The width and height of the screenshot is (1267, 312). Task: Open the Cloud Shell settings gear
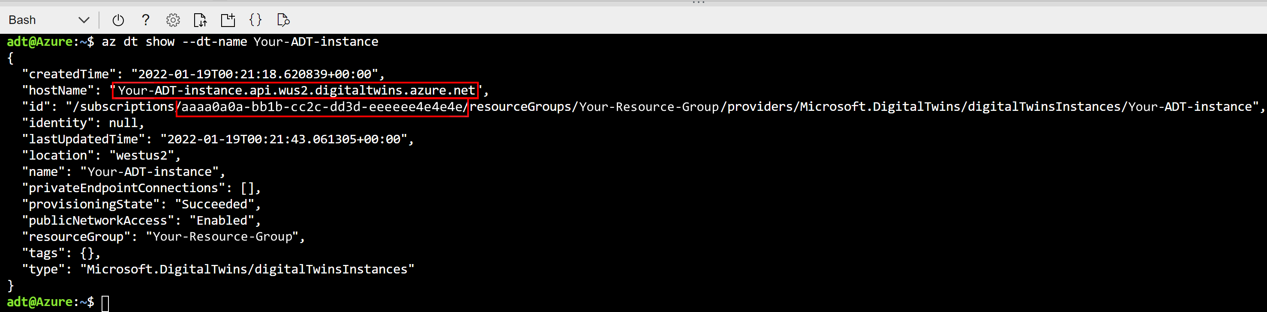173,20
